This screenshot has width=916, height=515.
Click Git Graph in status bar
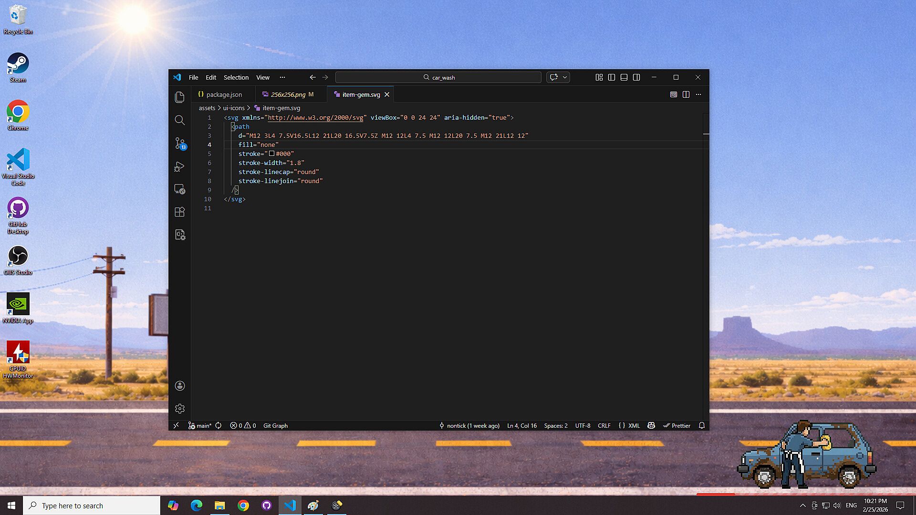pos(275,426)
